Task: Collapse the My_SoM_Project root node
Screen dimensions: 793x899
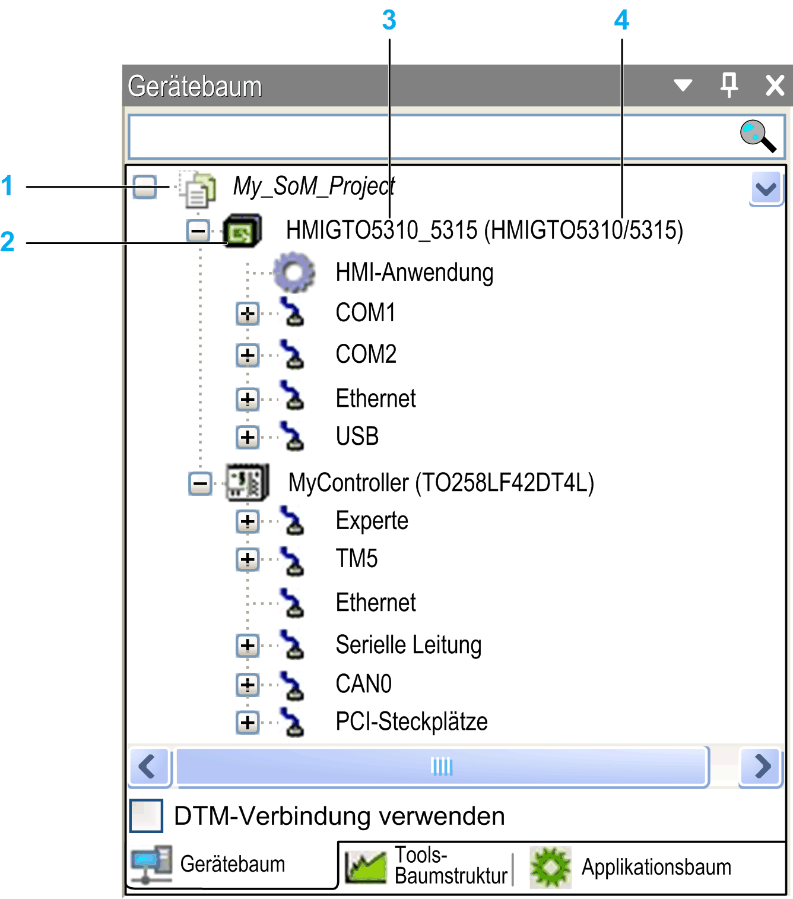Action: (145, 187)
